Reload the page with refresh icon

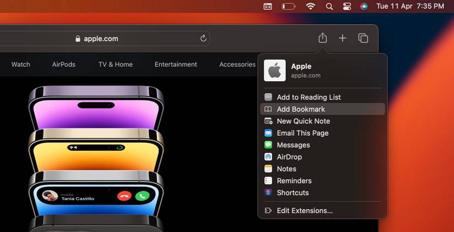[203, 38]
